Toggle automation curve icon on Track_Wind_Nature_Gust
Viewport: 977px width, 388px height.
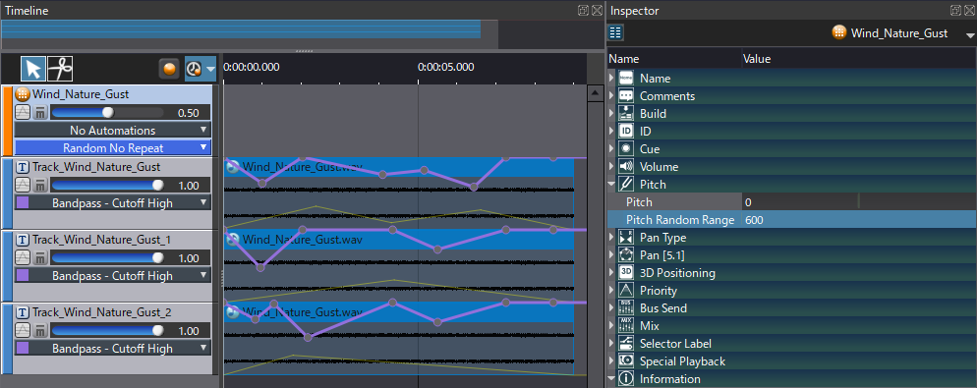click(x=23, y=185)
